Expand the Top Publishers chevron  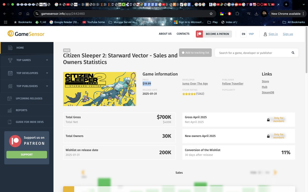47,86
